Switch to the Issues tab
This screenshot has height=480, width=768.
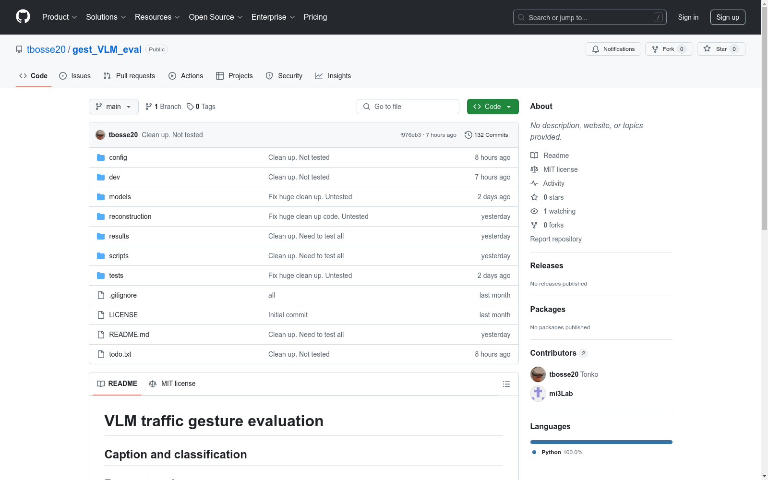75,76
